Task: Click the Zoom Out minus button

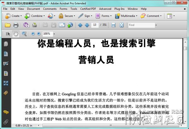Action: tap(33, 34)
